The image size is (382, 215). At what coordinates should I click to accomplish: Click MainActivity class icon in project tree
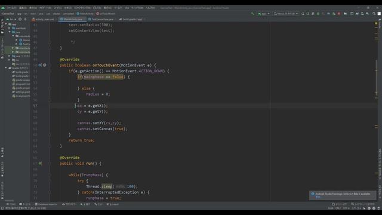[21, 40]
